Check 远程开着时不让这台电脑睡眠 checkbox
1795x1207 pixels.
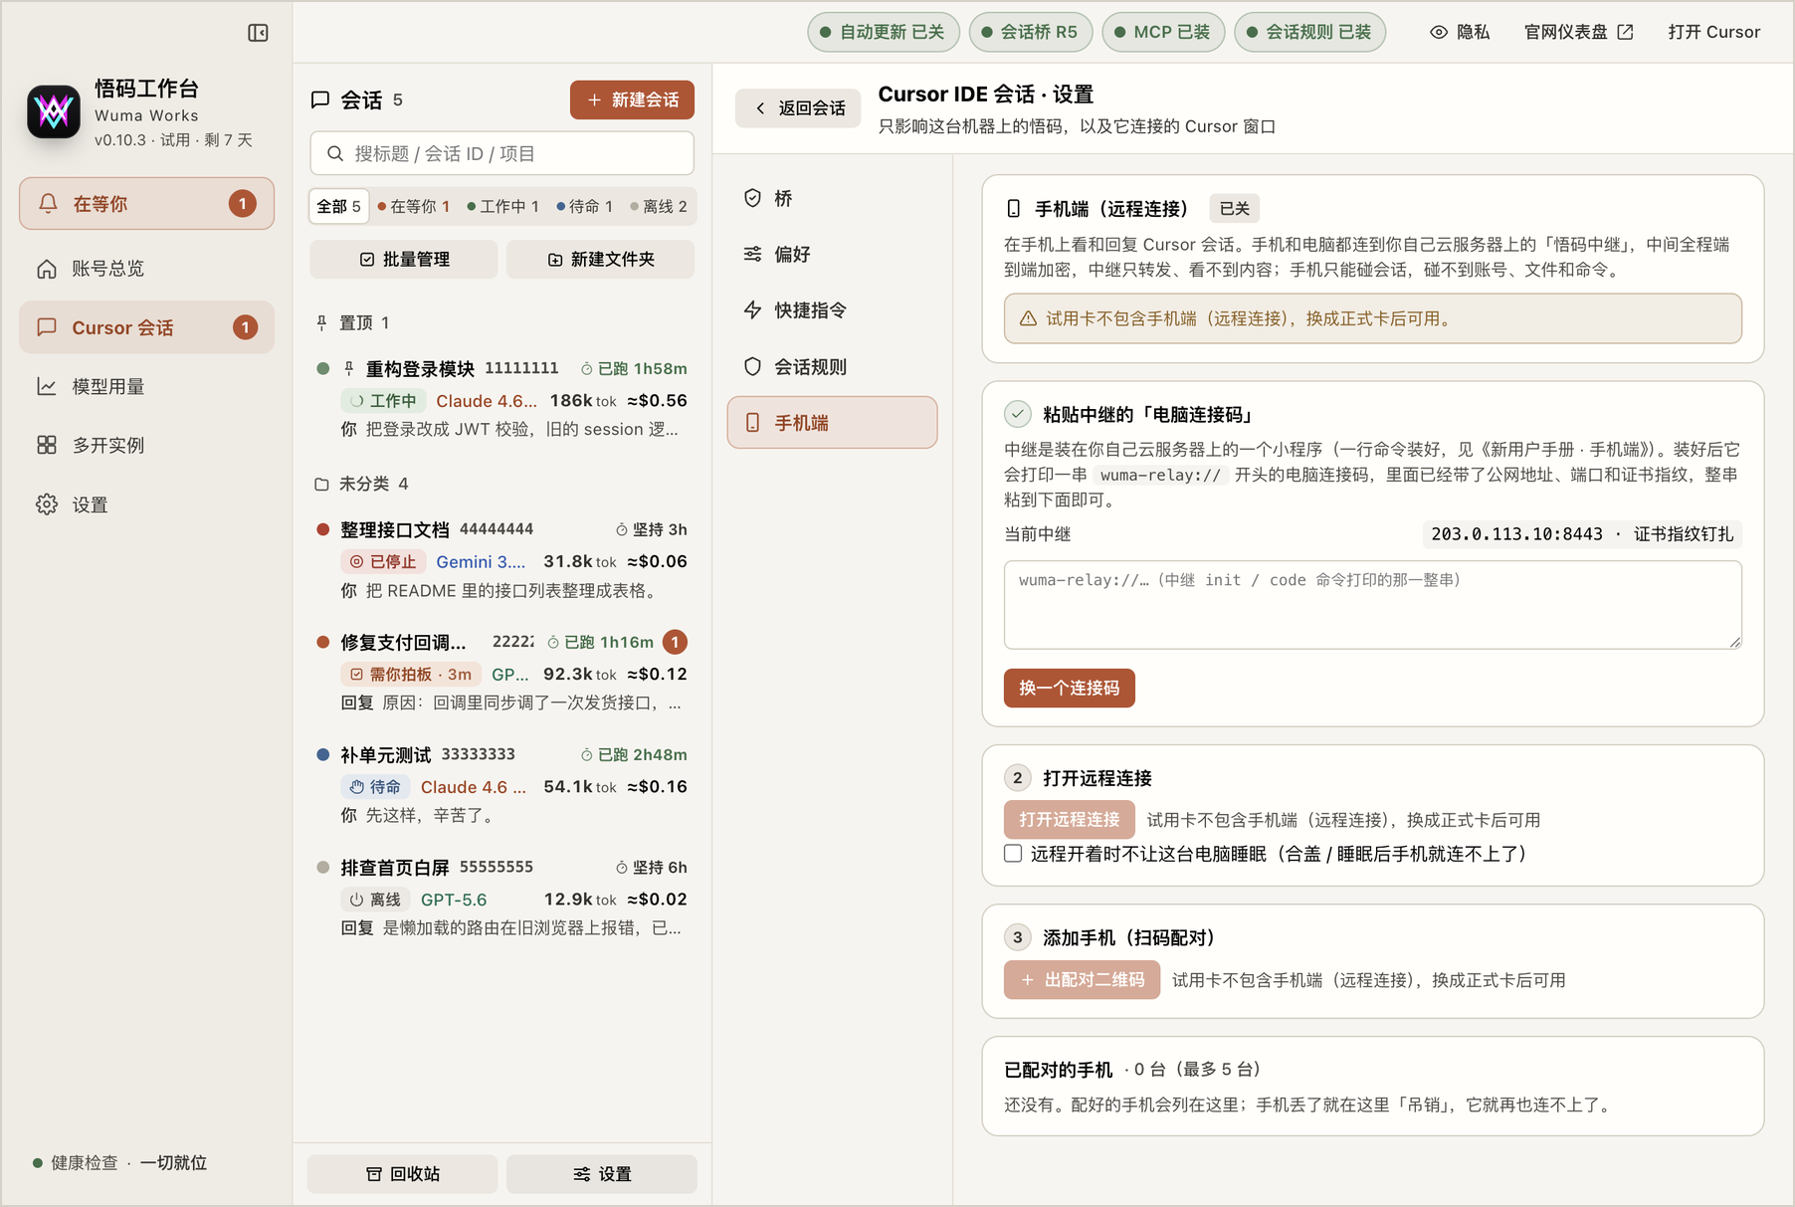[x=1013, y=854]
